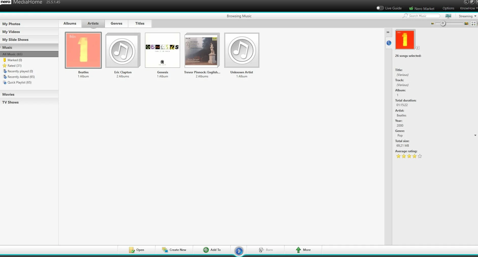This screenshot has height=257, width=478.
Task: Click the search magnifier icon
Action: pyautogui.click(x=405, y=16)
